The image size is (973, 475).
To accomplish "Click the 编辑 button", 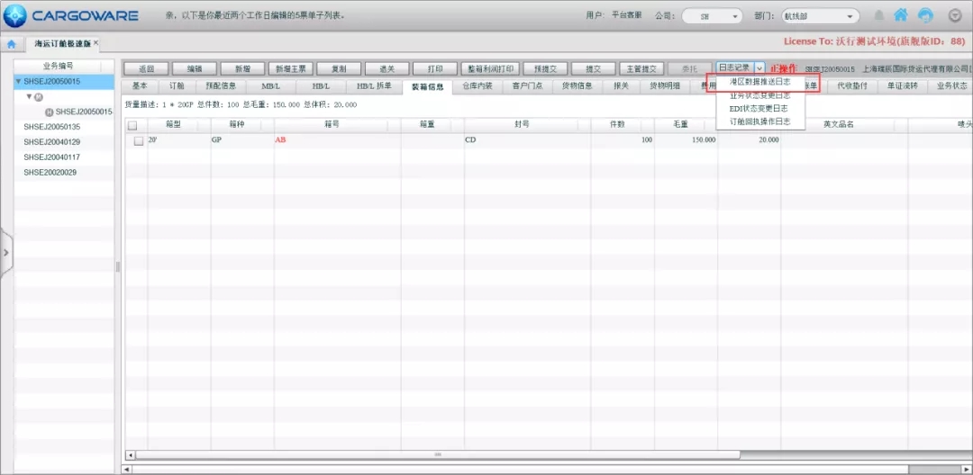I will tap(195, 68).
